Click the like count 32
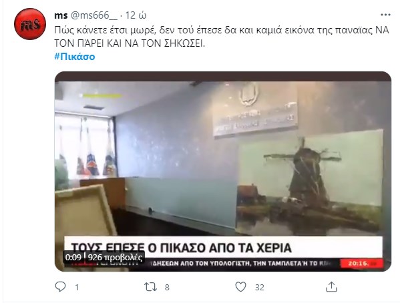Screen dimensions: 400x303 click(260, 288)
